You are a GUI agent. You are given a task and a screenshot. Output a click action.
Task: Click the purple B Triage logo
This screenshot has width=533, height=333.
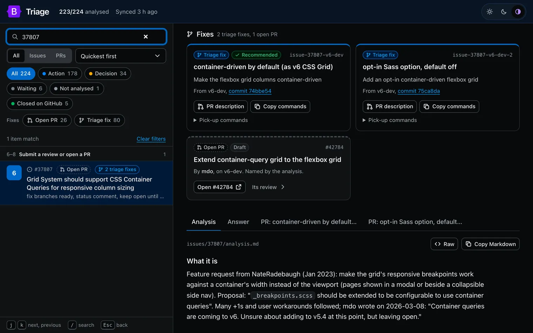[14, 12]
